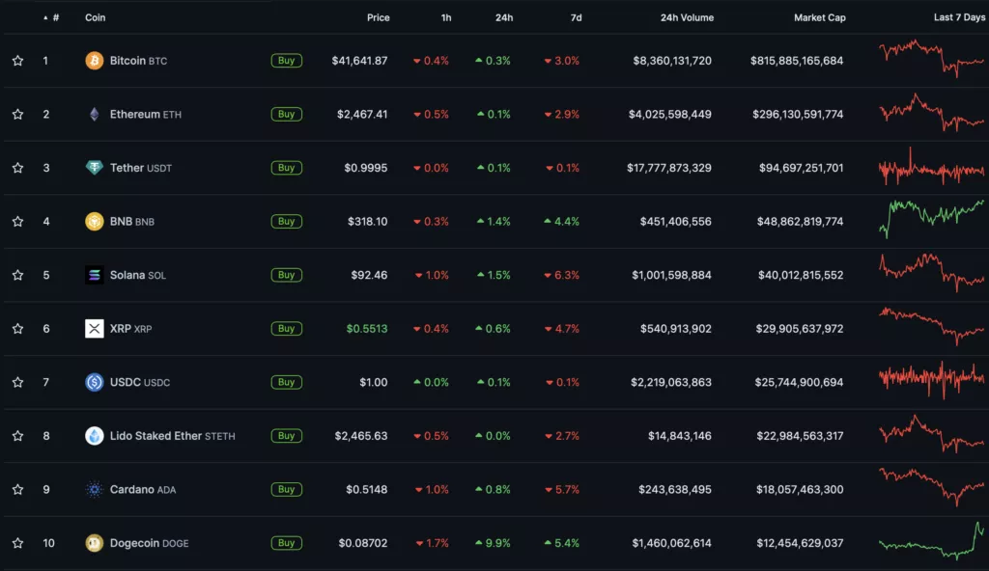989x571 pixels.
Task: Click Buy in the Cardano row
Action: [286, 489]
